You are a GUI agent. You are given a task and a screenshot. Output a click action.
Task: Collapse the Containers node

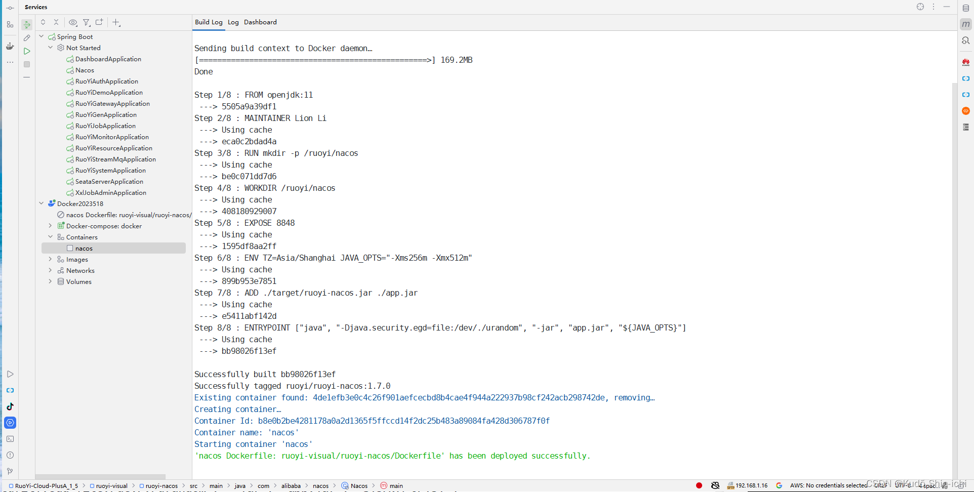(51, 237)
